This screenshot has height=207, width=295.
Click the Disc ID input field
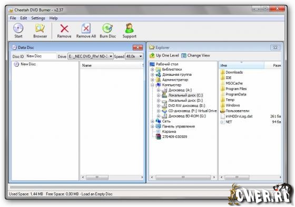[x=41, y=56]
